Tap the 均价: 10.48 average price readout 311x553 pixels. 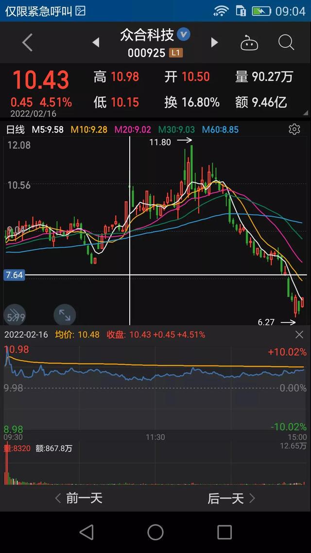pyautogui.click(x=77, y=335)
